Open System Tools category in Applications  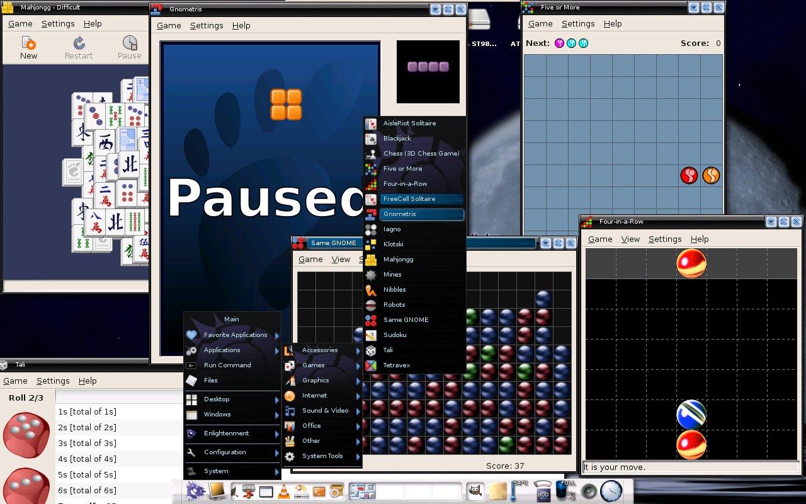pyautogui.click(x=322, y=455)
